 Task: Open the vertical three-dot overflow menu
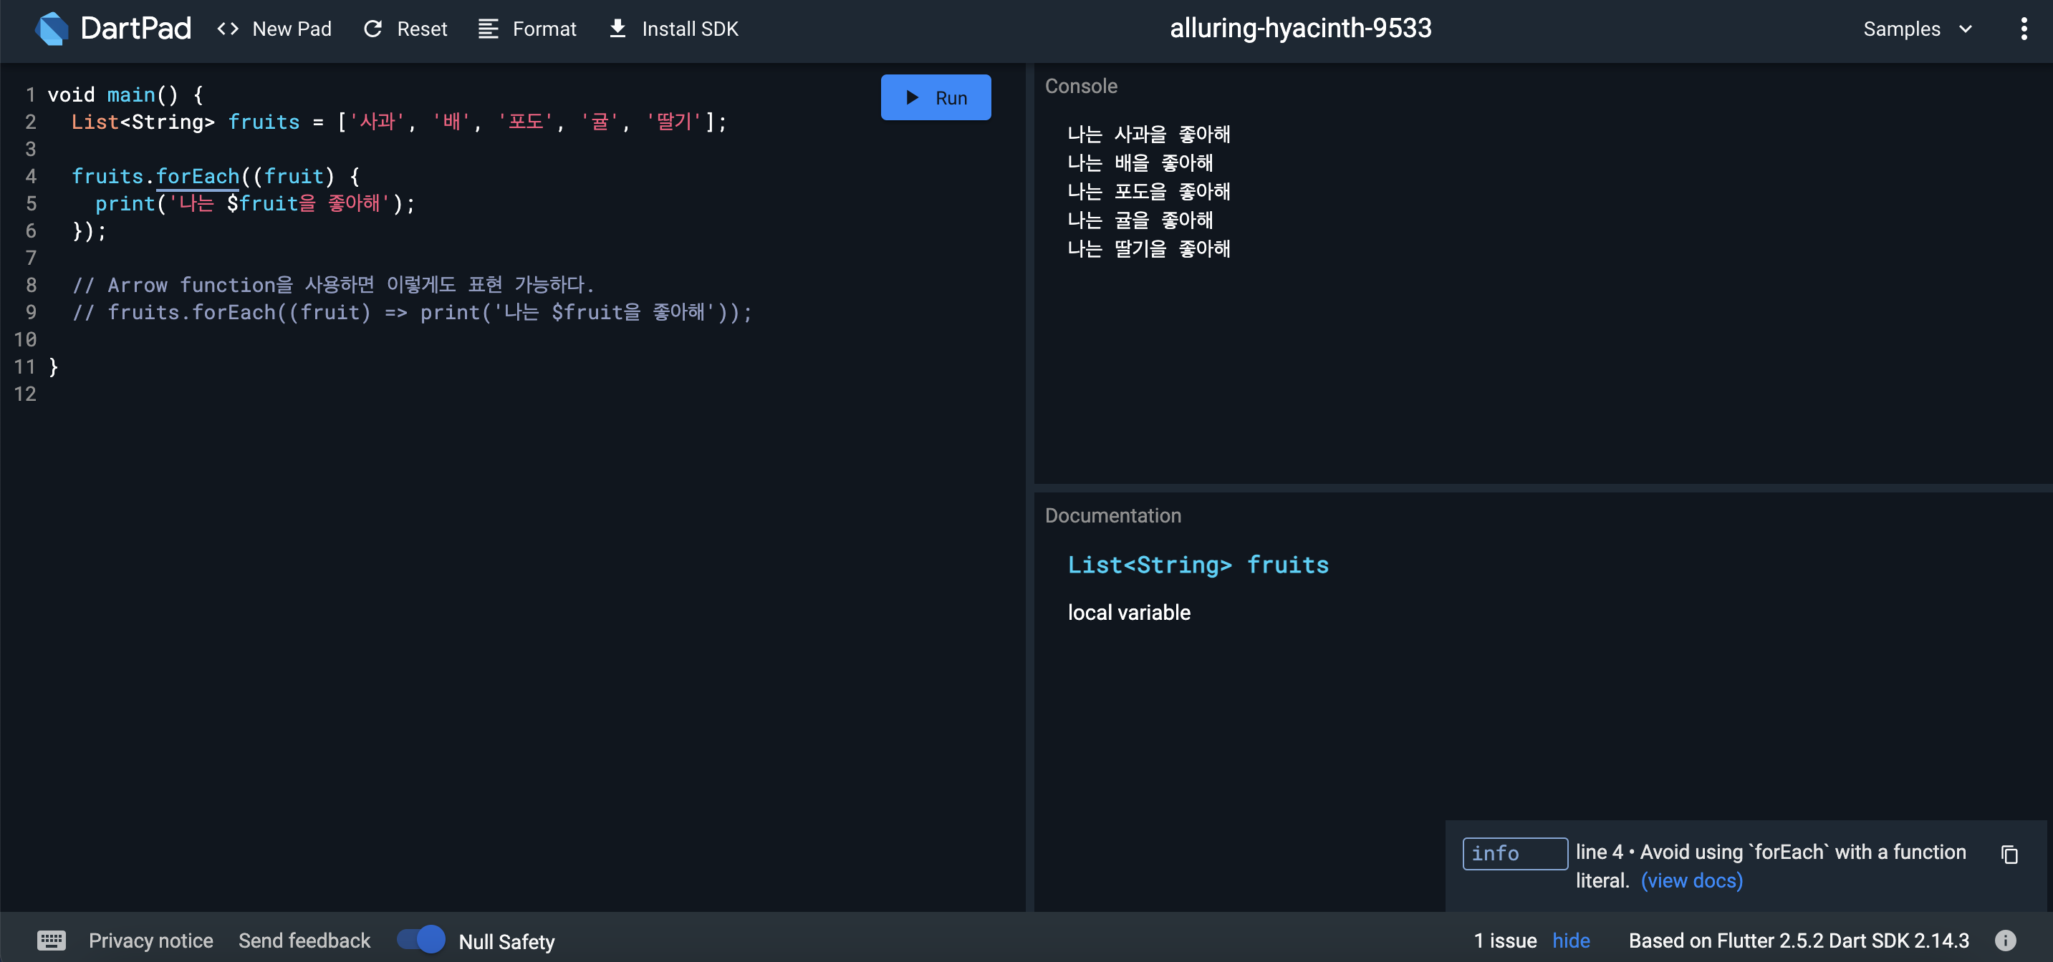click(x=2024, y=29)
